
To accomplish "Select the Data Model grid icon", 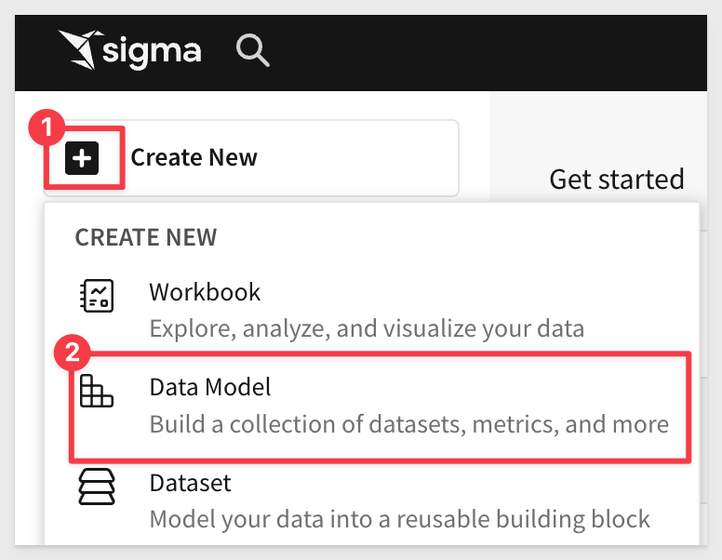I will (x=96, y=391).
